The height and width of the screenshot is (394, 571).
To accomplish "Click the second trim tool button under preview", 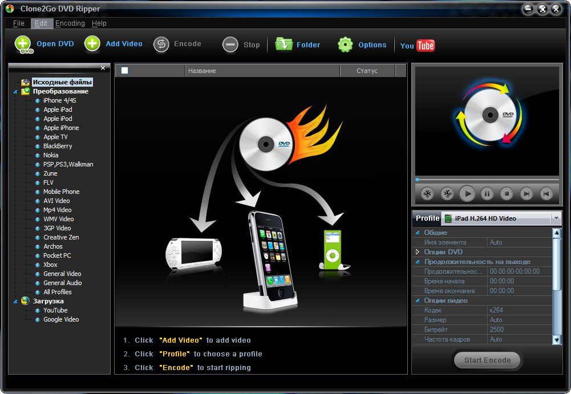I will [447, 194].
